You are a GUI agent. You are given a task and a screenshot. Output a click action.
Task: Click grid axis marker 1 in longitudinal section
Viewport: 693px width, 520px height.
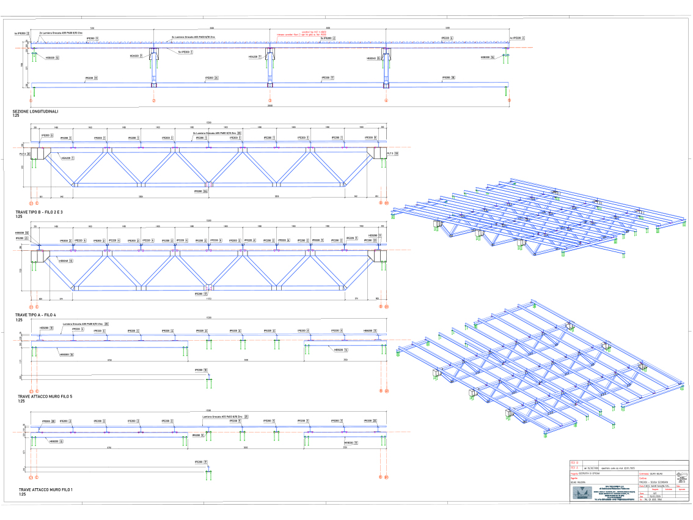point(31,100)
